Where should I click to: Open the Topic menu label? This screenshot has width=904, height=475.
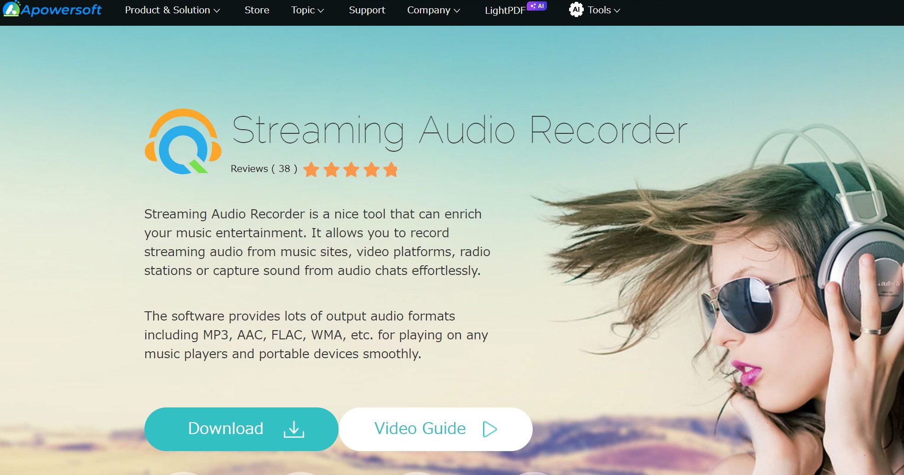click(303, 10)
